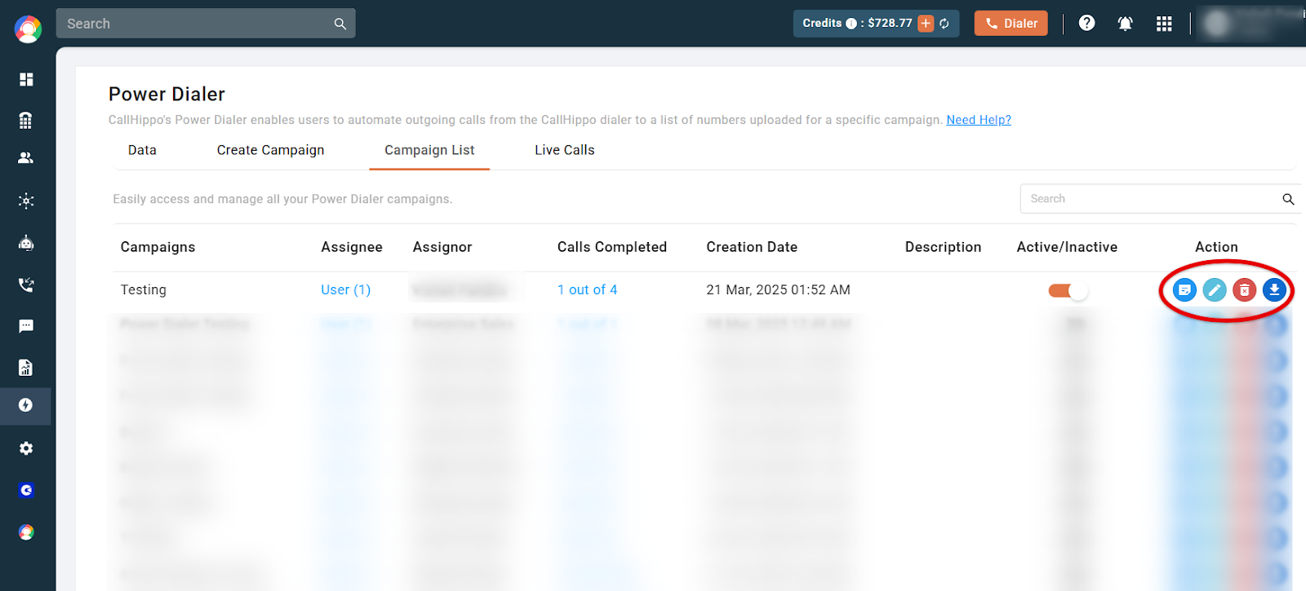Open notes icon for Testing campaign
1306x591 pixels.
(1184, 289)
